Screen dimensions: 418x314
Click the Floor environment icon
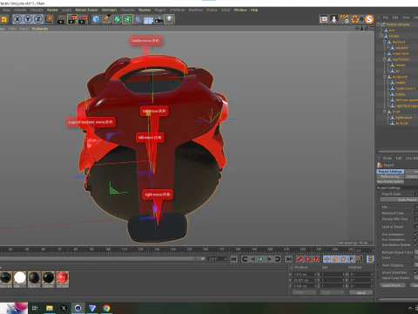click(148, 19)
